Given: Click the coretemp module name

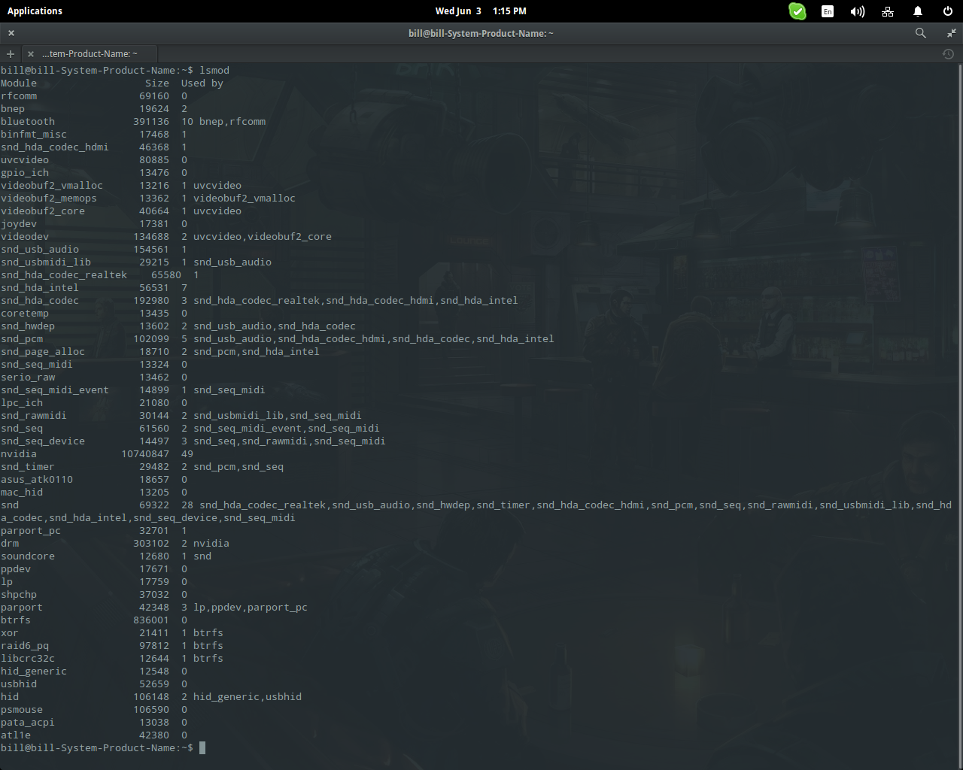Looking at the screenshot, I should tap(25, 314).
